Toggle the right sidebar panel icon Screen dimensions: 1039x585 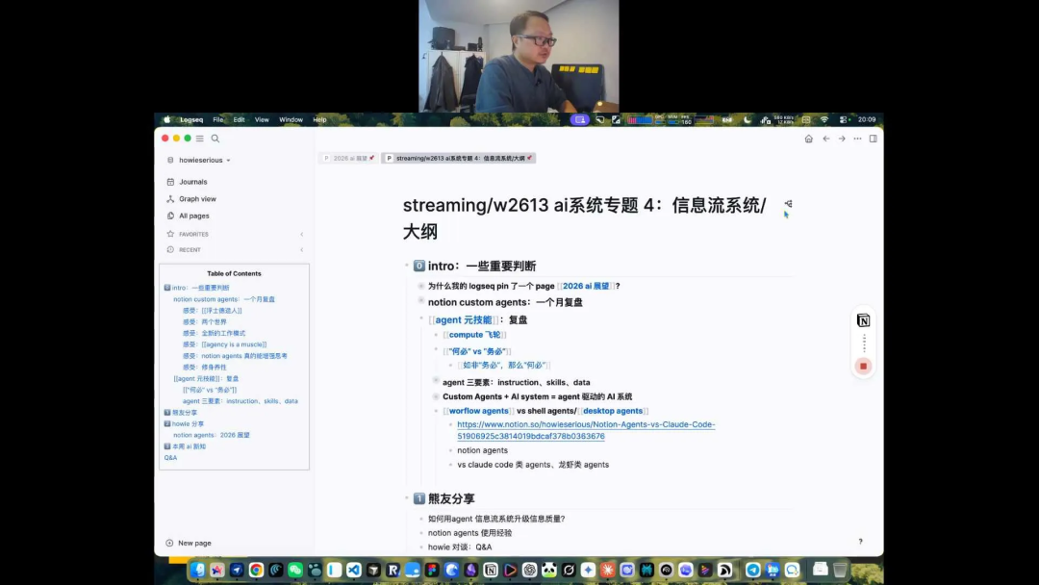(x=874, y=139)
